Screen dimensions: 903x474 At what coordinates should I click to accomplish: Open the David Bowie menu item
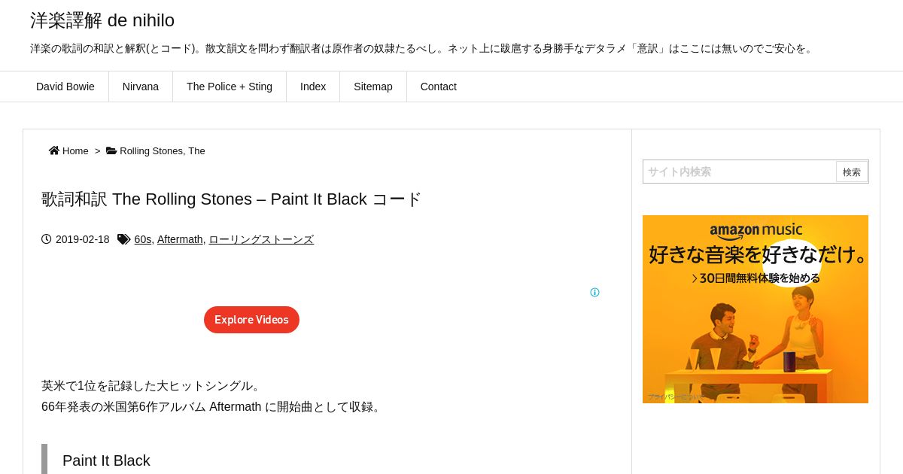pos(65,87)
